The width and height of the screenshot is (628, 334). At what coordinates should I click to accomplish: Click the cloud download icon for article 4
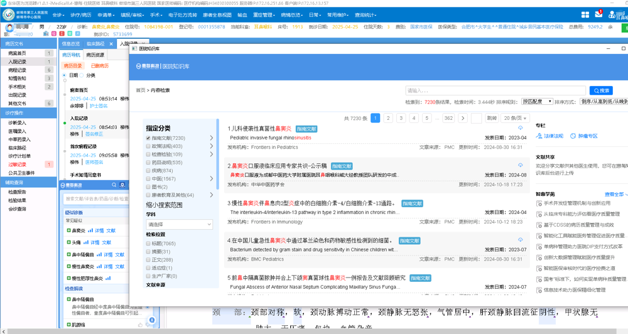520,239
